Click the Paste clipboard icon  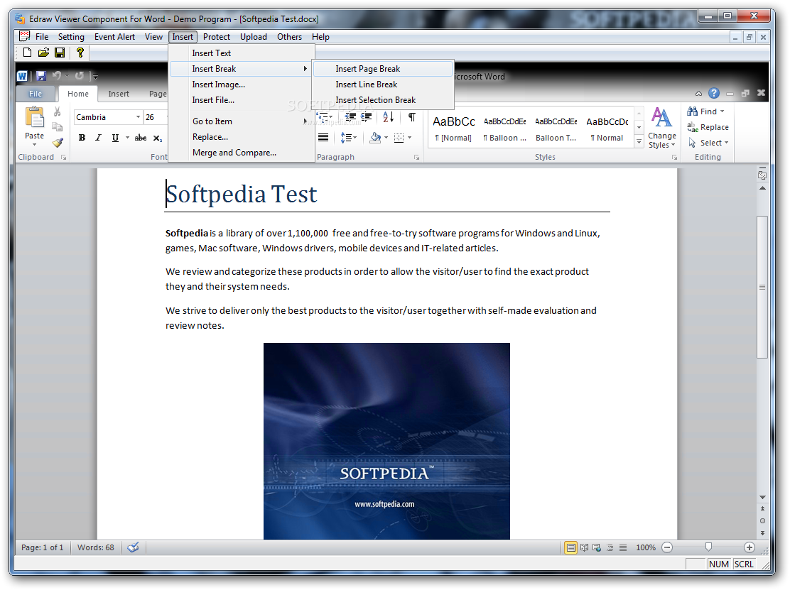pyautogui.click(x=34, y=116)
